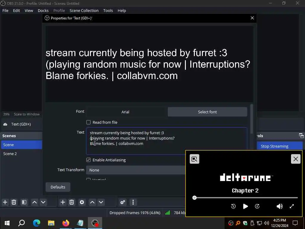The width and height of the screenshot is (305, 229).
Task: Move scene up with arrow in Scenes dock
Action: [35, 202]
